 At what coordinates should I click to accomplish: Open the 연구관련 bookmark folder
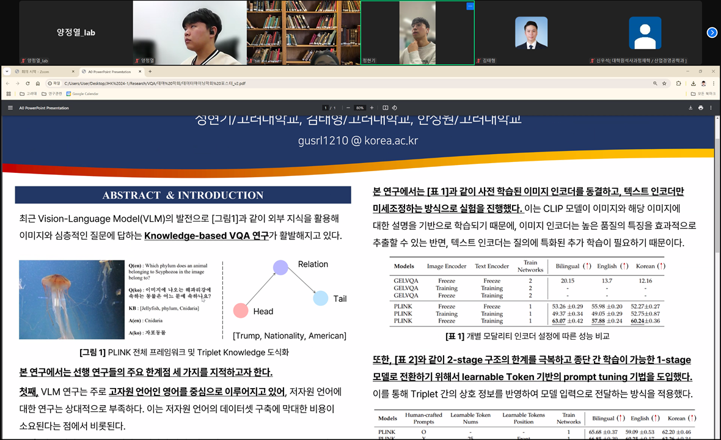pos(51,94)
